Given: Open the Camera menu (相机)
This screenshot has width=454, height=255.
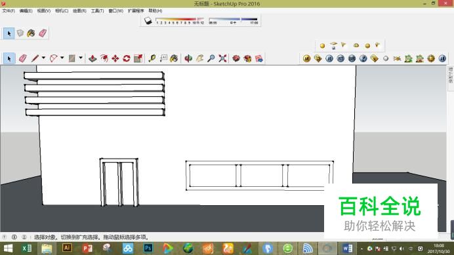Looking at the screenshot, I should (x=62, y=10).
